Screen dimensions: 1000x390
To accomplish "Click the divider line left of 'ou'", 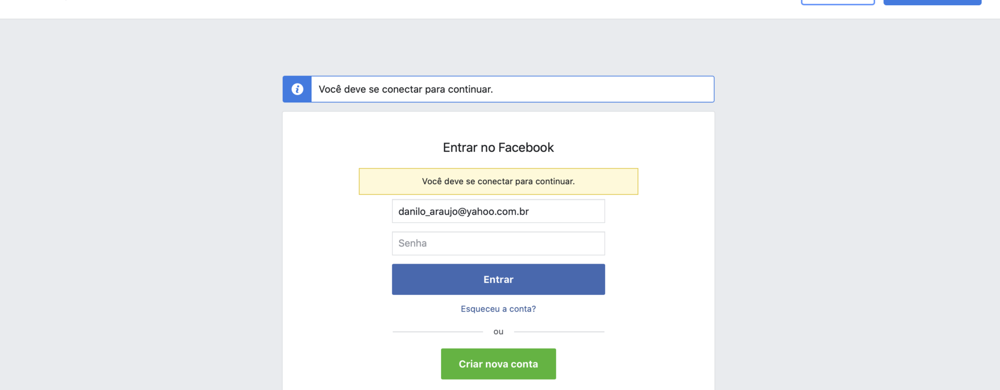I will click(x=438, y=332).
